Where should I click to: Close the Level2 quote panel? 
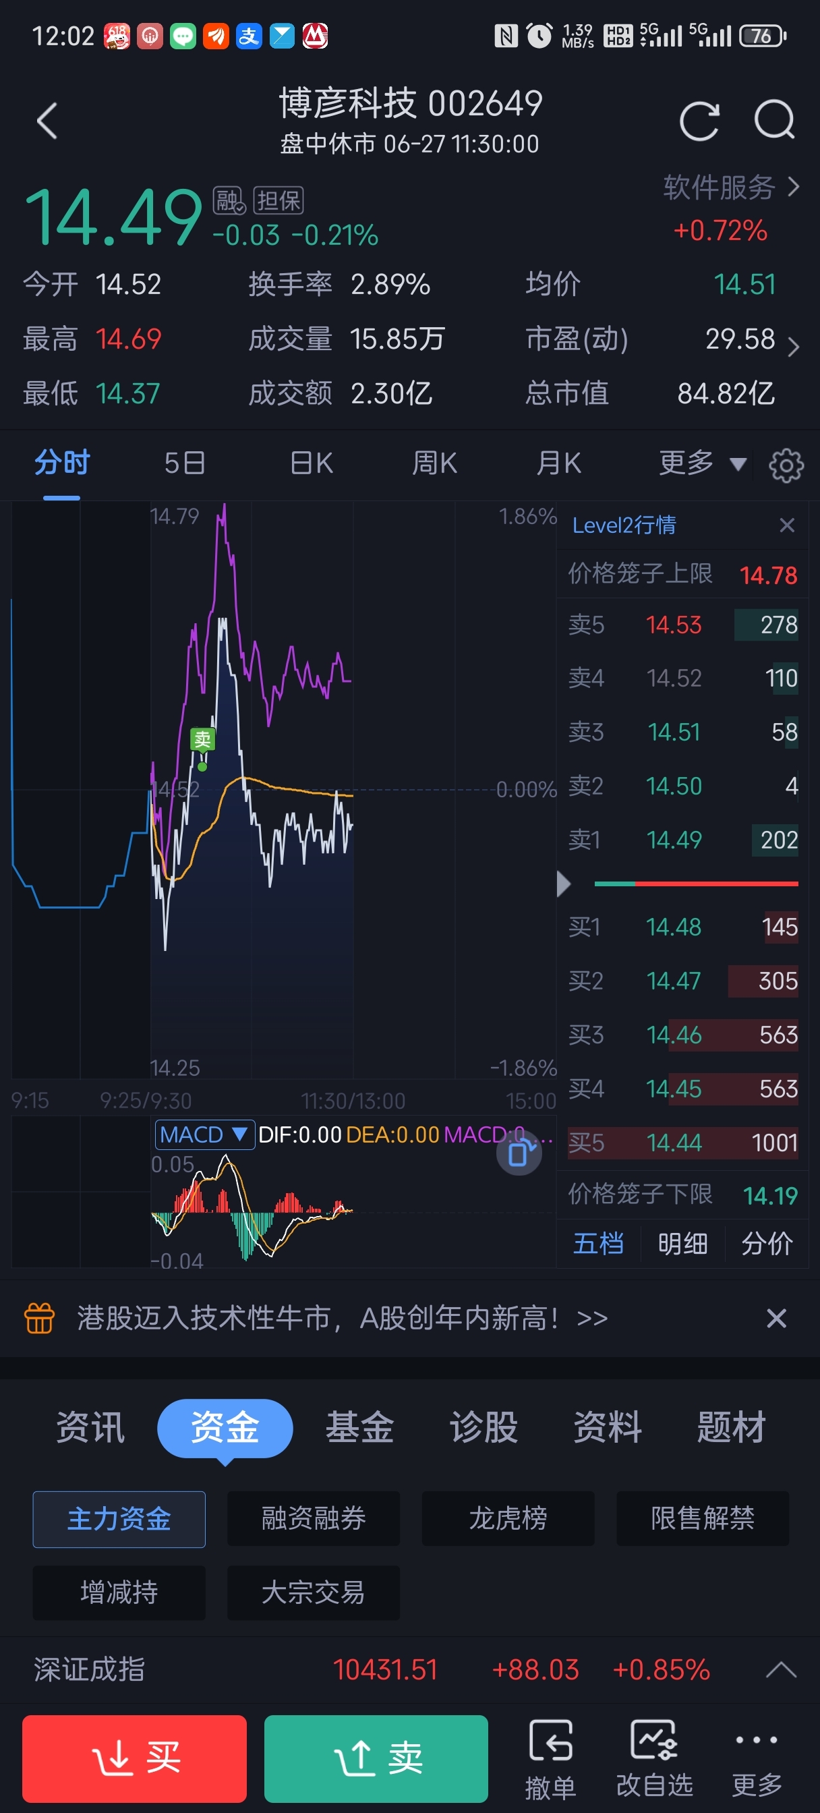pyautogui.click(x=787, y=525)
